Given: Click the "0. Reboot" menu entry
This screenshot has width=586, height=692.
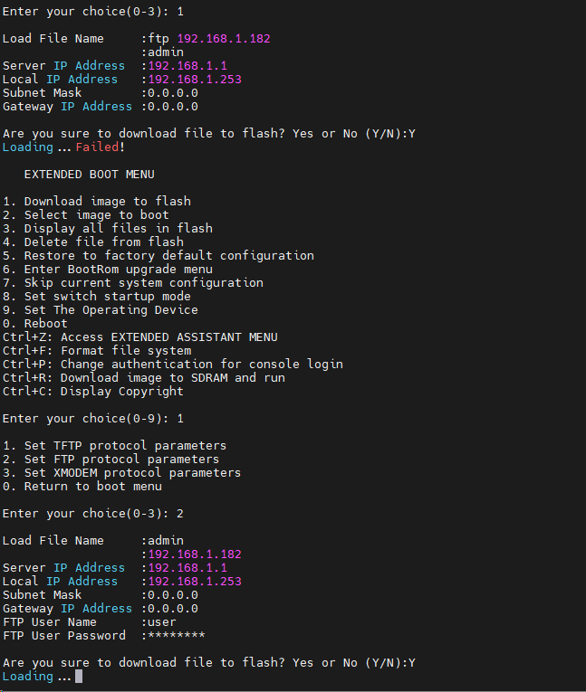Looking at the screenshot, I should tap(35, 324).
